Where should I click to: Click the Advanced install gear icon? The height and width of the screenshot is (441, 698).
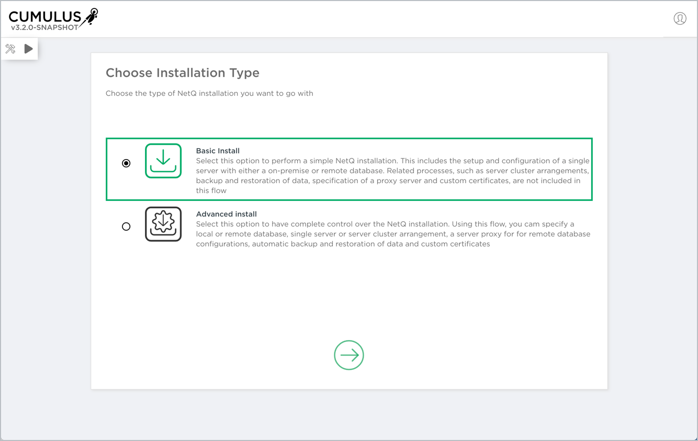(163, 224)
